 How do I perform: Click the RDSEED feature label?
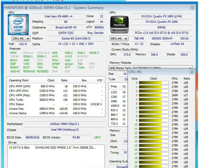(x=43, y=71)
